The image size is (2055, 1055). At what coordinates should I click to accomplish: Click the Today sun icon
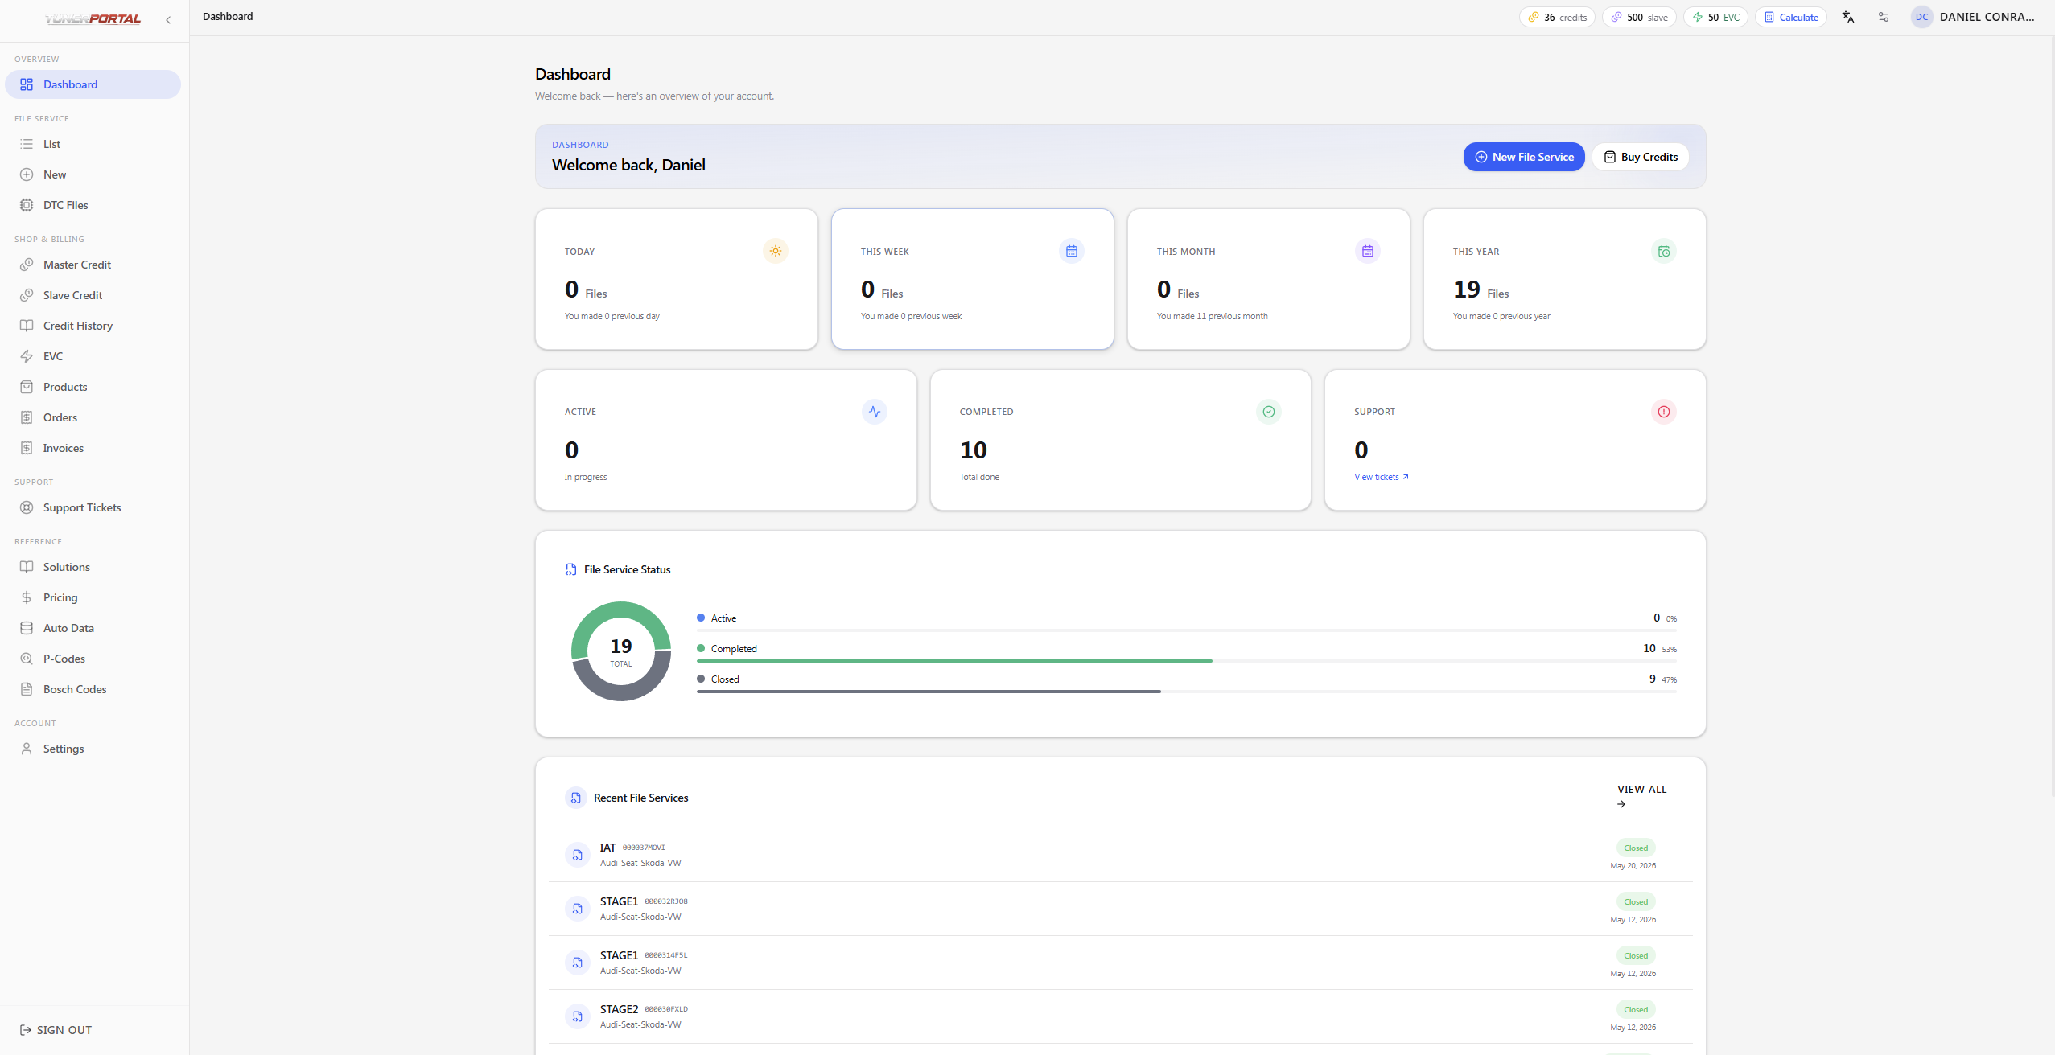tap(776, 251)
